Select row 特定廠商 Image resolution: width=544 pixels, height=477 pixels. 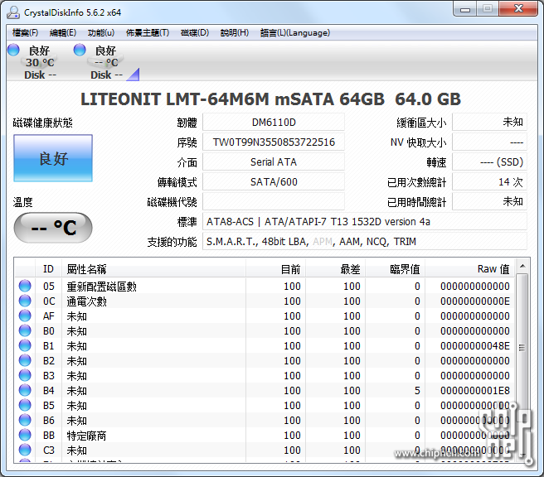tap(265, 435)
